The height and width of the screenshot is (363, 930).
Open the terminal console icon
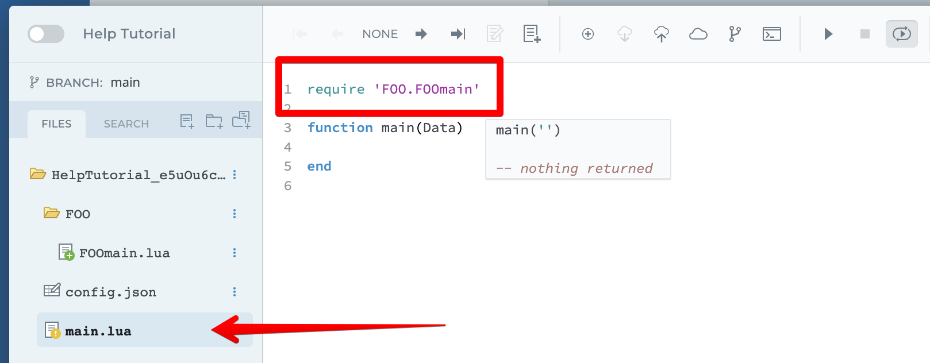coord(771,34)
